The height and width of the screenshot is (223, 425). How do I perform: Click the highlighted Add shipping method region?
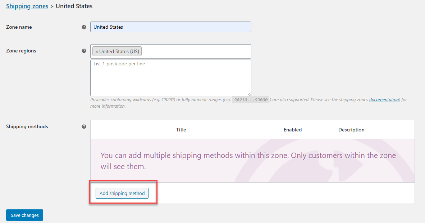(x=123, y=192)
